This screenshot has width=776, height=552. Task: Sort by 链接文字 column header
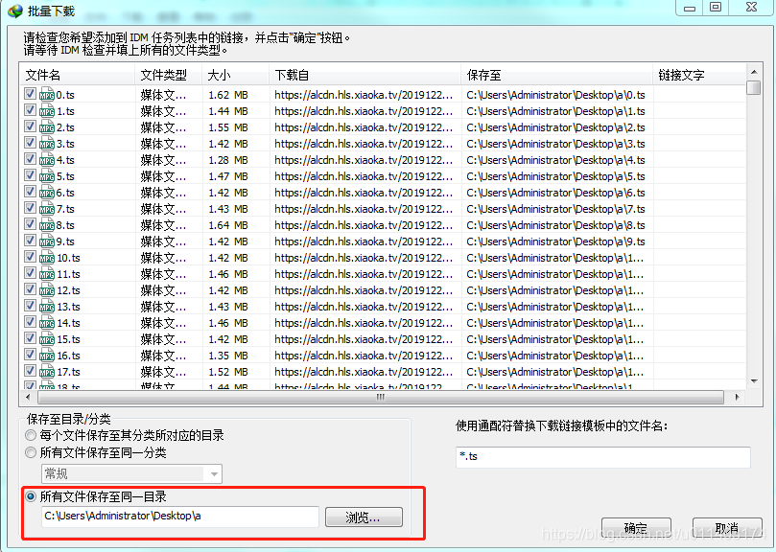click(x=699, y=75)
